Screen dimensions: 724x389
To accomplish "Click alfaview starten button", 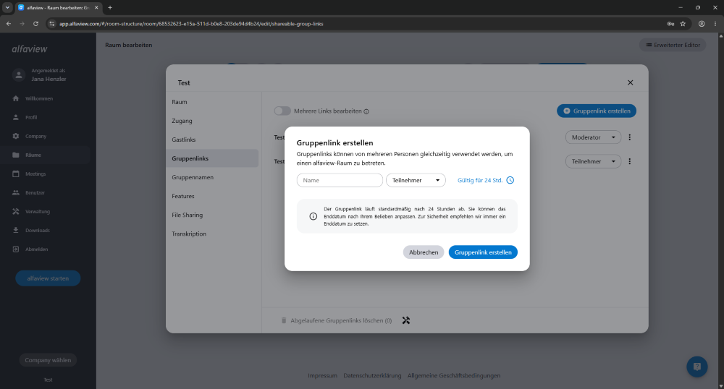I will [48, 278].
